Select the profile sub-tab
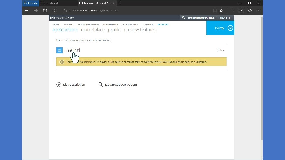Image resolution: width=285 pixels, height=160 pixels. click(x=114, y=30)
